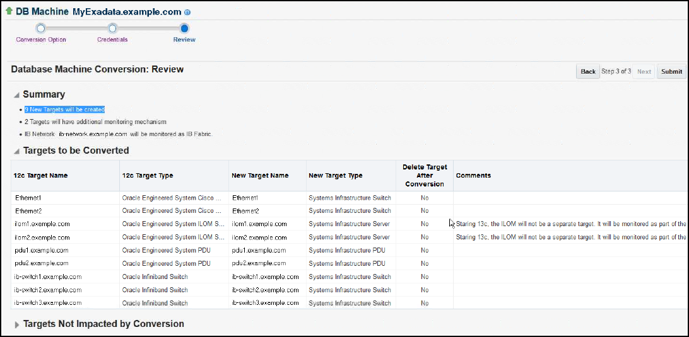
Task: Click the highlighted 9 New Targets summary text
Action: [x=64, y=109]
